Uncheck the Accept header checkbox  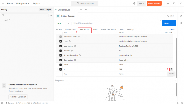point(60,51)
